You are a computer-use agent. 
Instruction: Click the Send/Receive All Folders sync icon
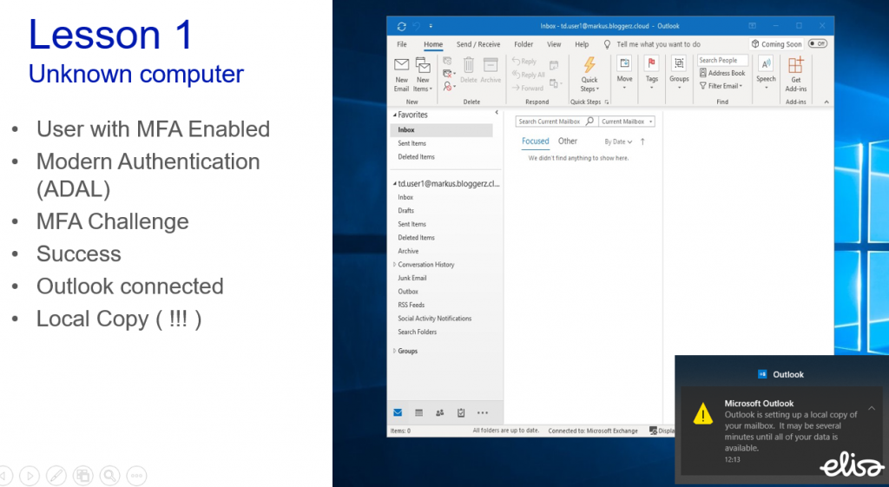(x=401, y=26)
